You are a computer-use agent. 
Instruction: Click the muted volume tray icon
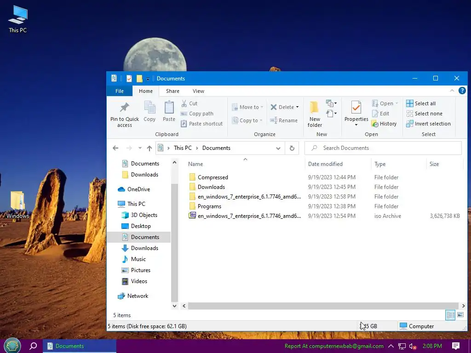pos(413,346)
